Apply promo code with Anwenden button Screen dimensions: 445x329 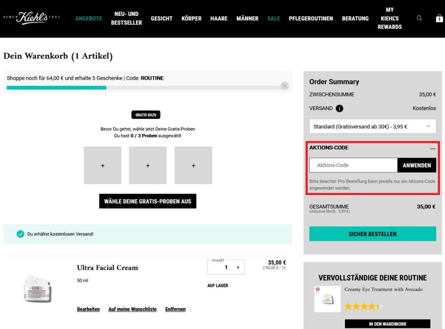point(416,165)
